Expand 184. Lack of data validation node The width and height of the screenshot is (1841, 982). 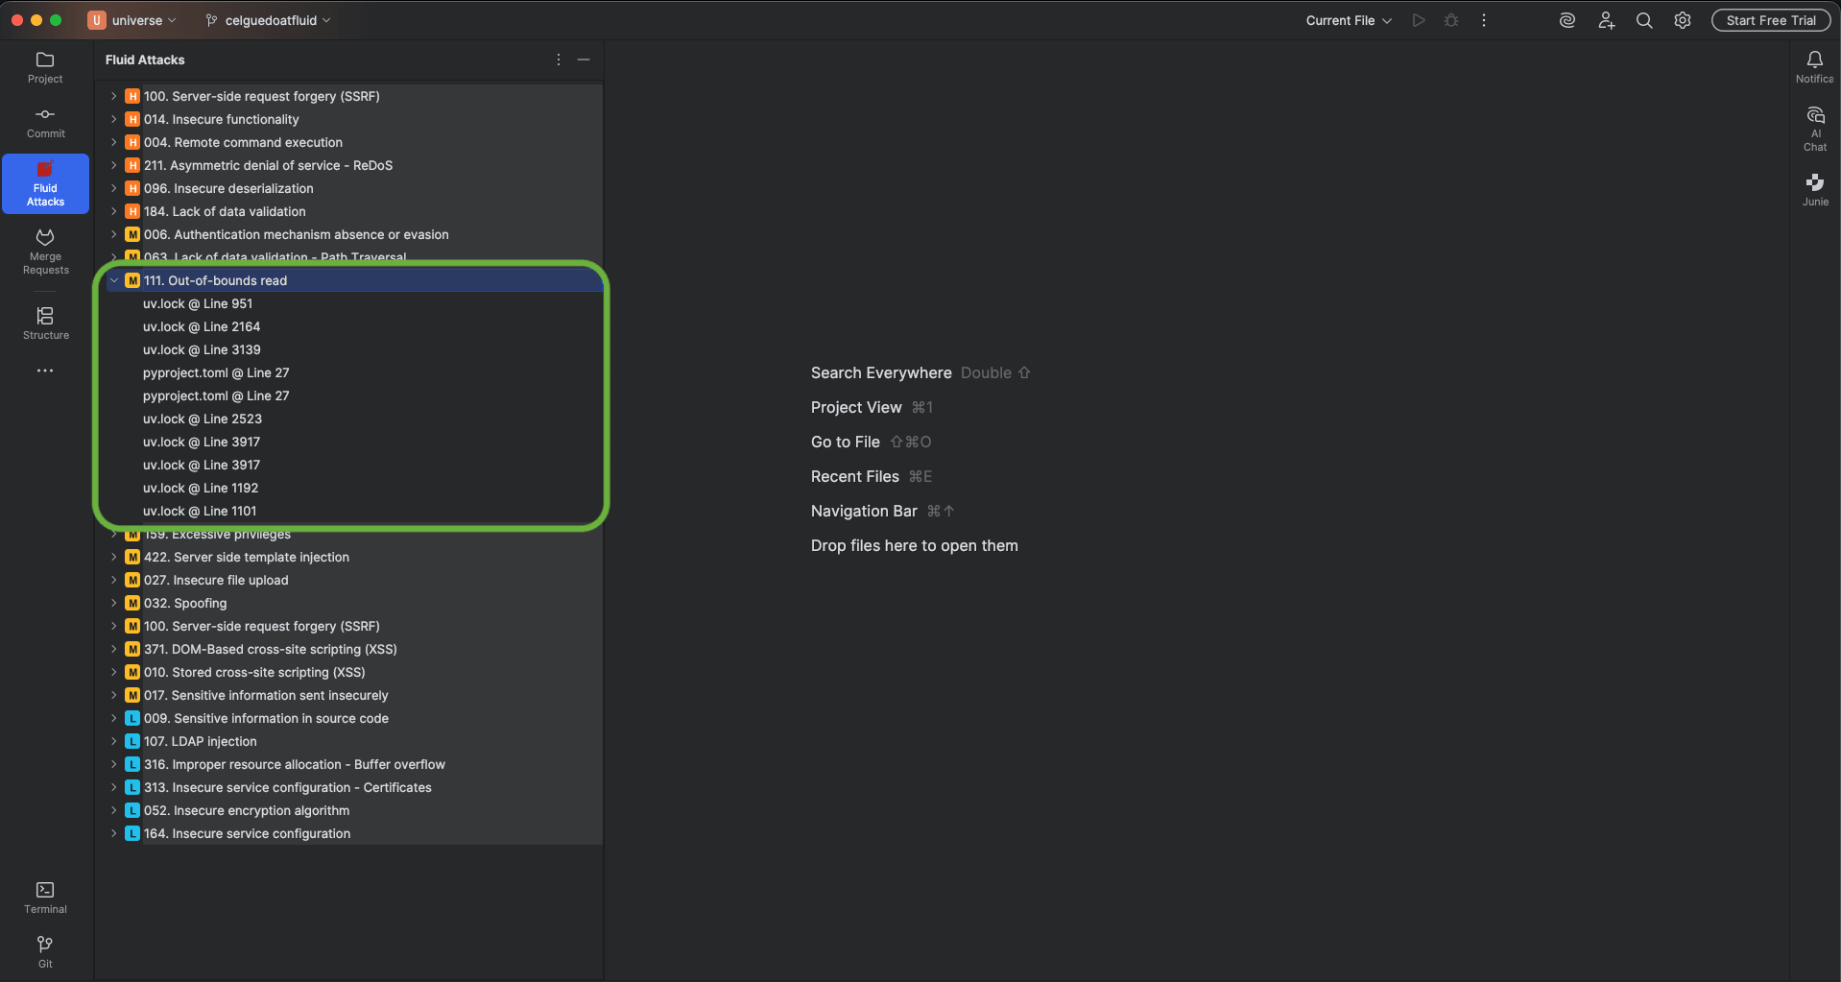pyautogui.click(x=113, y=211)
